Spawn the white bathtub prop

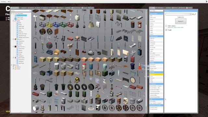pos(133,45)
